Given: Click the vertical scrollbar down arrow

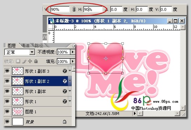Looking at the screenshot, I should click(x=183, y=108).
